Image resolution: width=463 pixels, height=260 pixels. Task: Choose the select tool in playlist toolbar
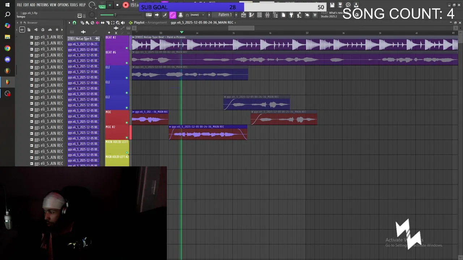point(112,23)
